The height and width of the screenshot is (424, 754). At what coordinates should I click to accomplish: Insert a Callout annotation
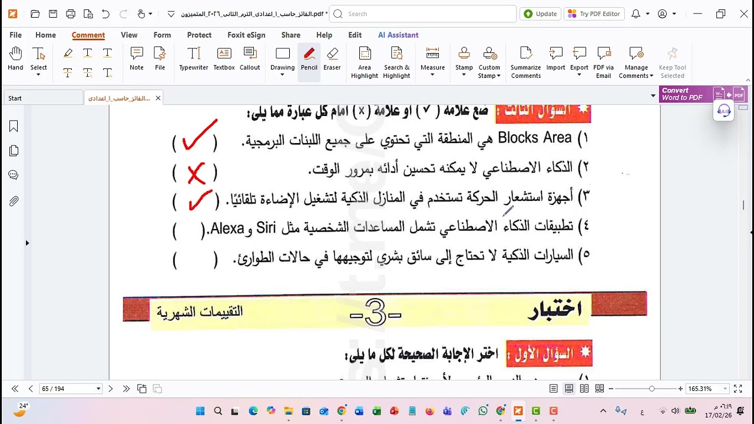click(x=250, y=59)
